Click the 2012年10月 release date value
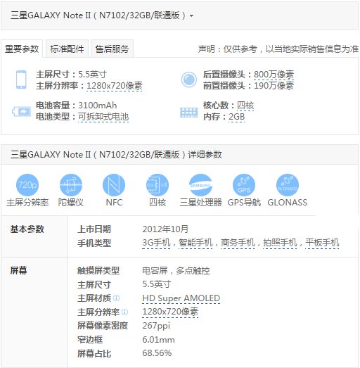The width and height of the screenshot is (360, 368). click(165, 229)
